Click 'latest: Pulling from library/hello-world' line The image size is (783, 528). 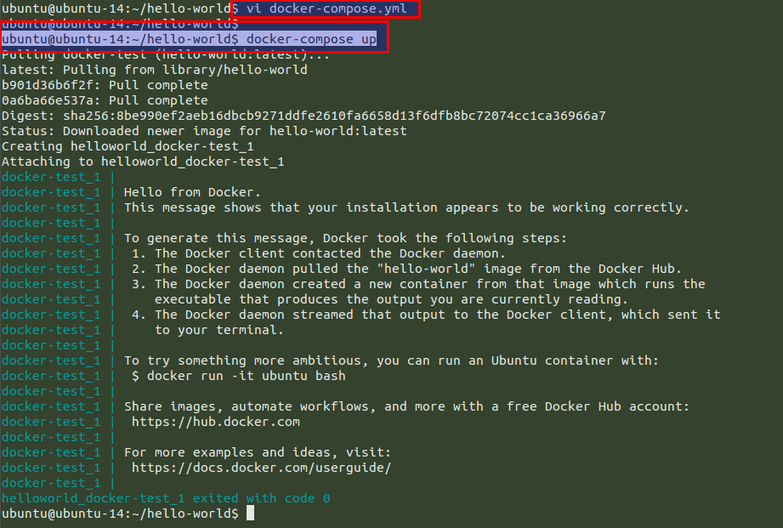(x=154, y=70)
